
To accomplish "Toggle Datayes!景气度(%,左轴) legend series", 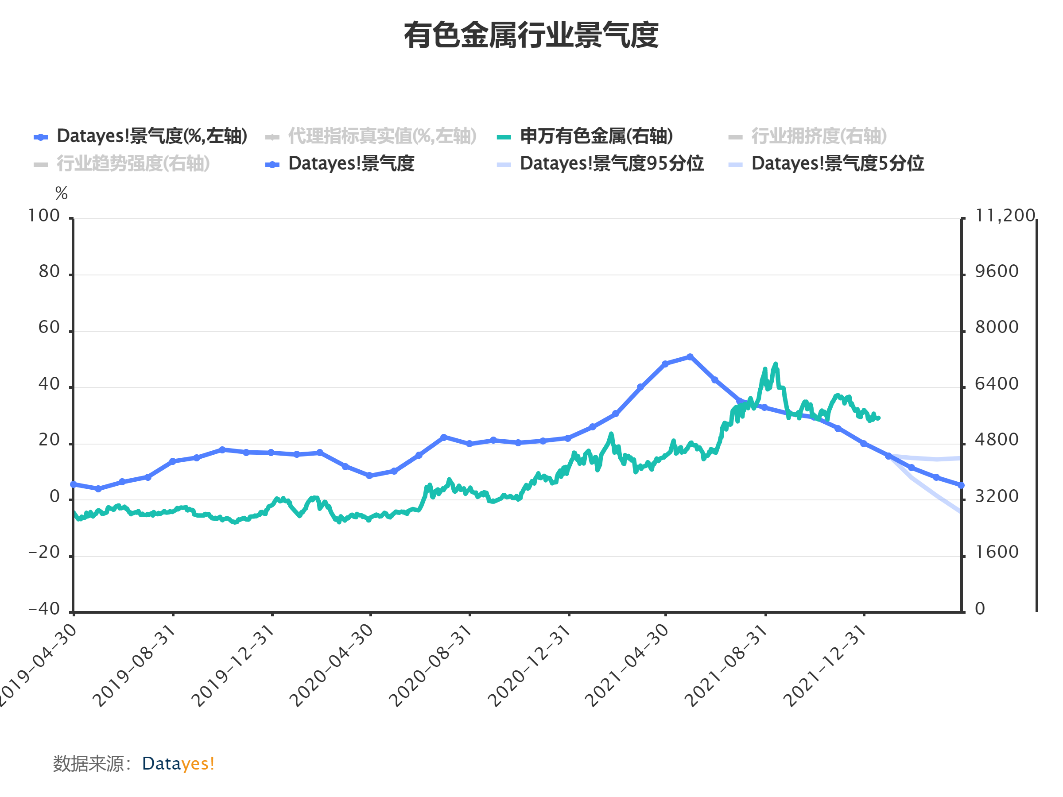I will pos(151,136).
